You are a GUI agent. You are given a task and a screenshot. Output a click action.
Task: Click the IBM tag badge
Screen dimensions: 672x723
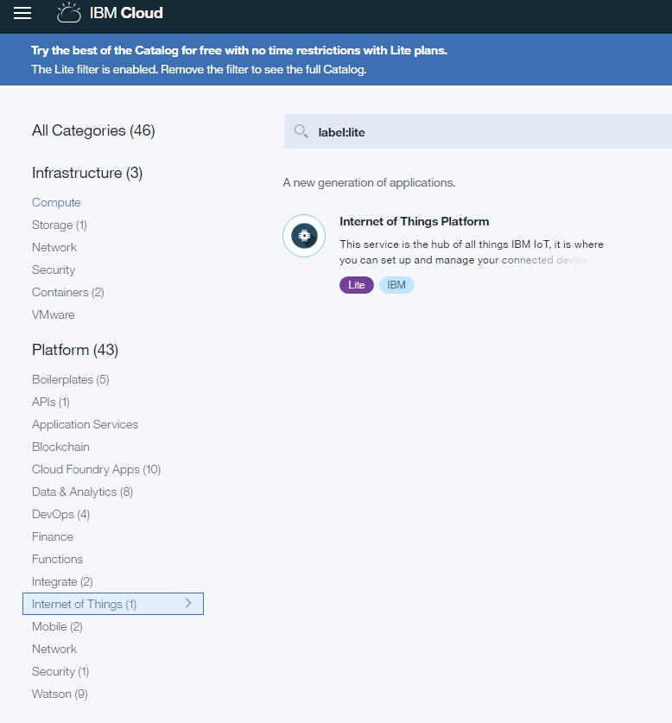tap(396, 285)
